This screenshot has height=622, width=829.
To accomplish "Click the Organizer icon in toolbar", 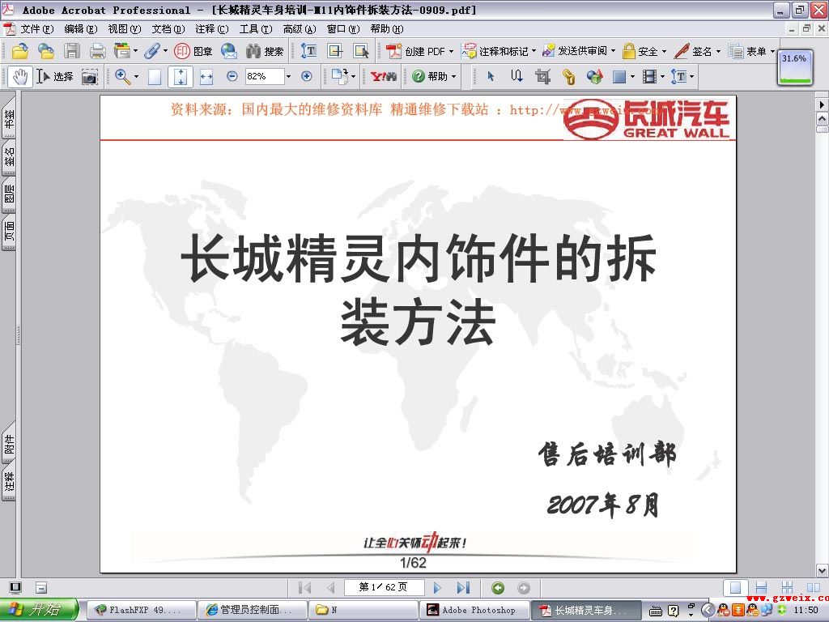I will click(x=121, y=51).
